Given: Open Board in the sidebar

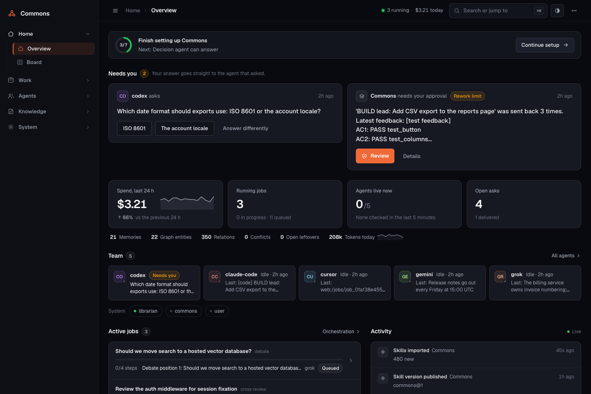Looking at the screenshot, I should coord(54,62).
